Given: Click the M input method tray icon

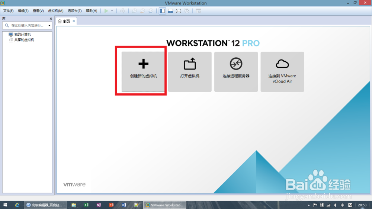Looking at the screenshot, I should pos(350,205).
